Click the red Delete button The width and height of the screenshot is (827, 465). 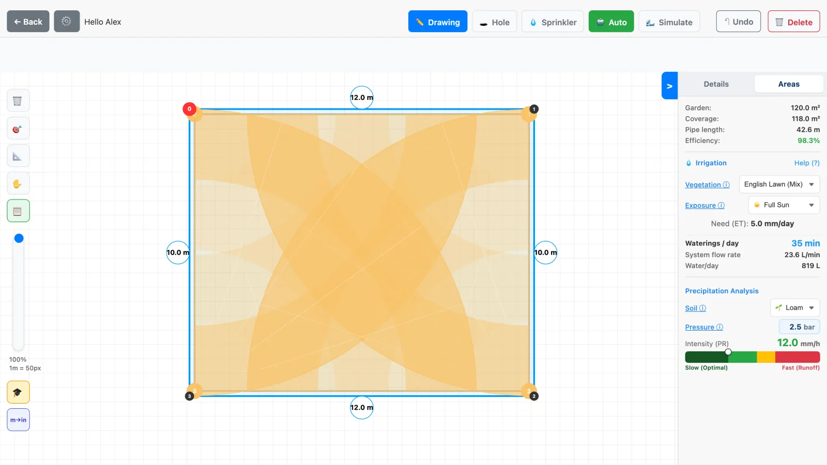(793, 21)
